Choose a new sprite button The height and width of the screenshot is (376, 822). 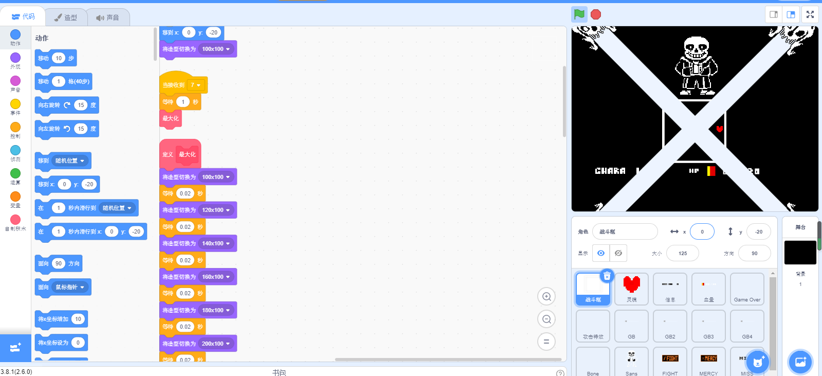(x=757, y=362)
